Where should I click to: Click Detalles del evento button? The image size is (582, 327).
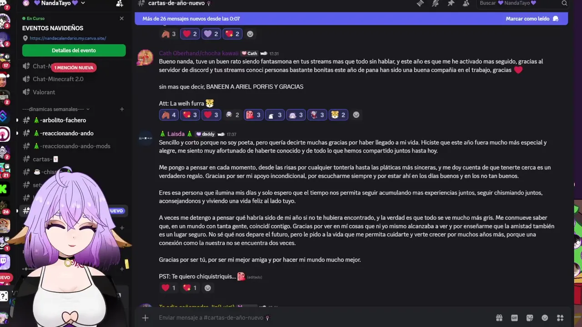[74, 50]
